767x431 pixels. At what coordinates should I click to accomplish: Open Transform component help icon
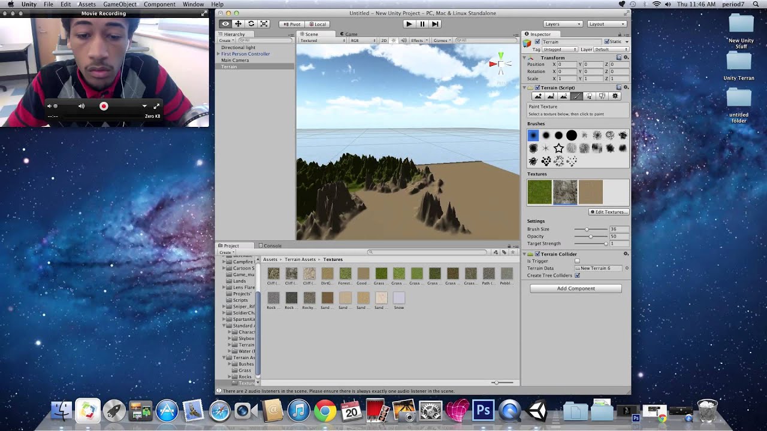pyautogui.click(x=619, y=57)
